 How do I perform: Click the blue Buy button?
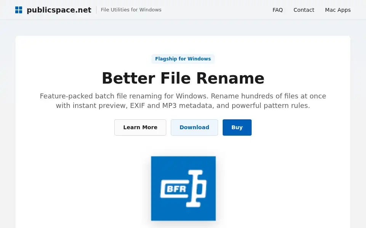(x=237, y=128)
